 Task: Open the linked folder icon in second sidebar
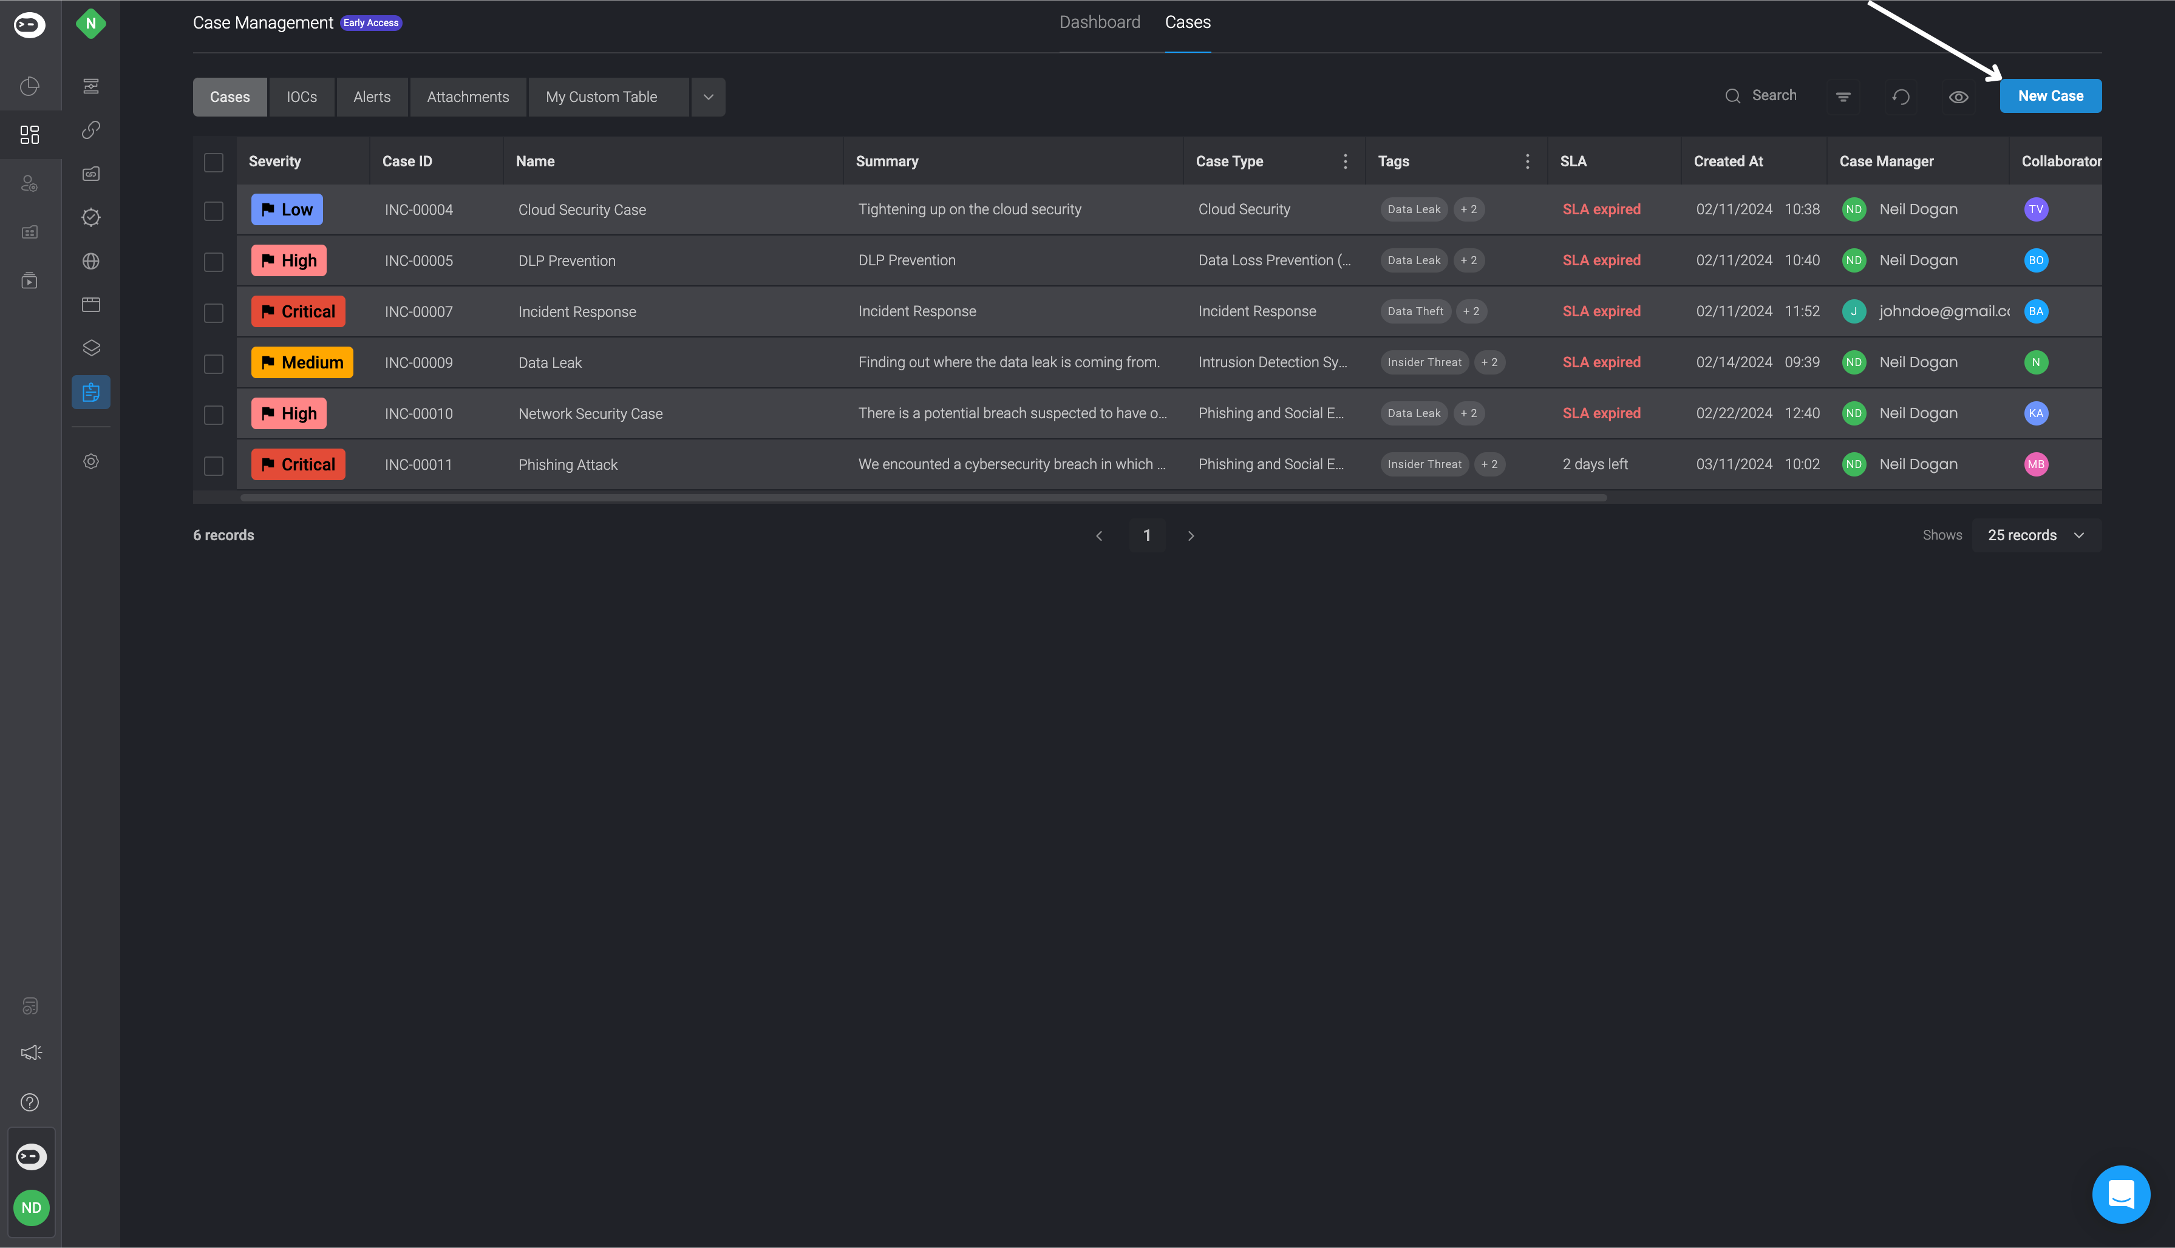point(91,174)
